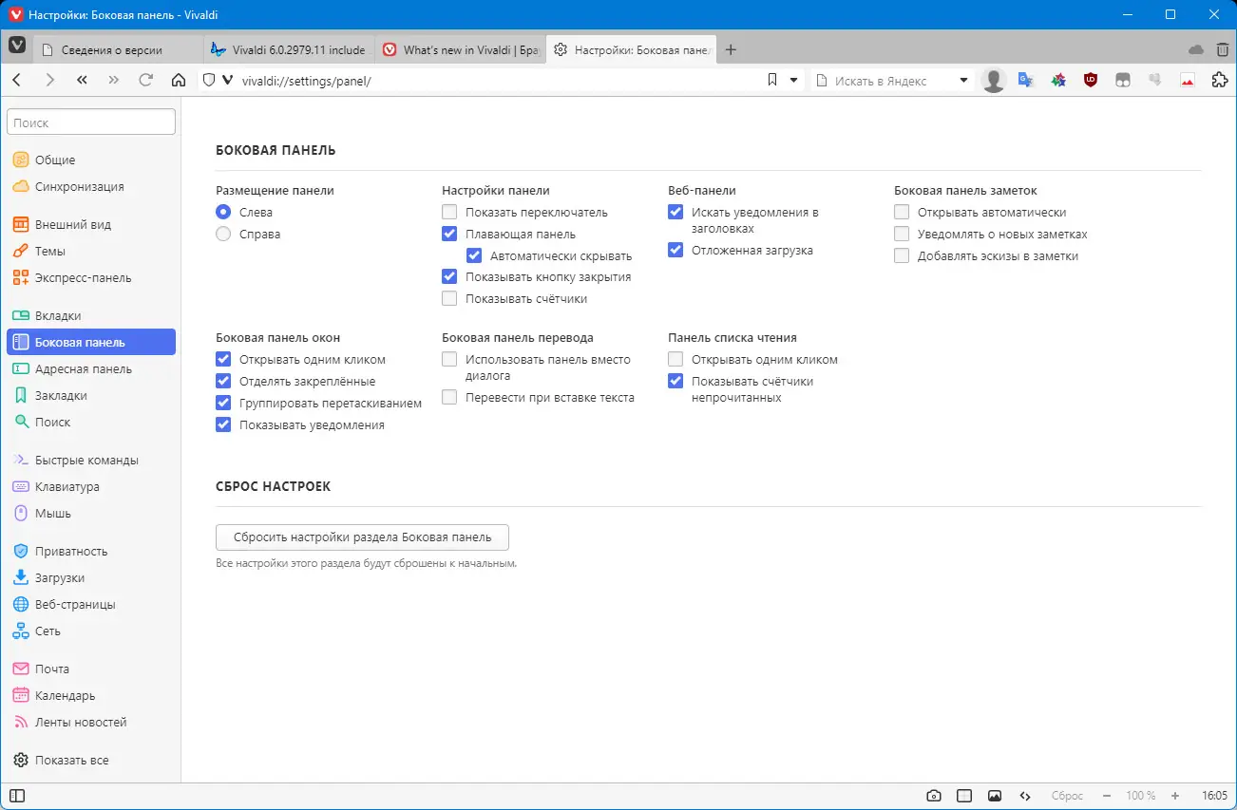1237x810 pixels.
Task: Enable Показать переключатель checkbox
Action: [449, 212]
